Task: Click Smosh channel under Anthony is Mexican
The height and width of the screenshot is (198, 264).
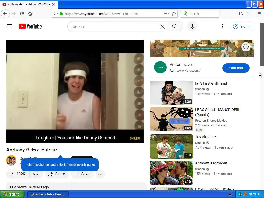Action: pos(200,169)
